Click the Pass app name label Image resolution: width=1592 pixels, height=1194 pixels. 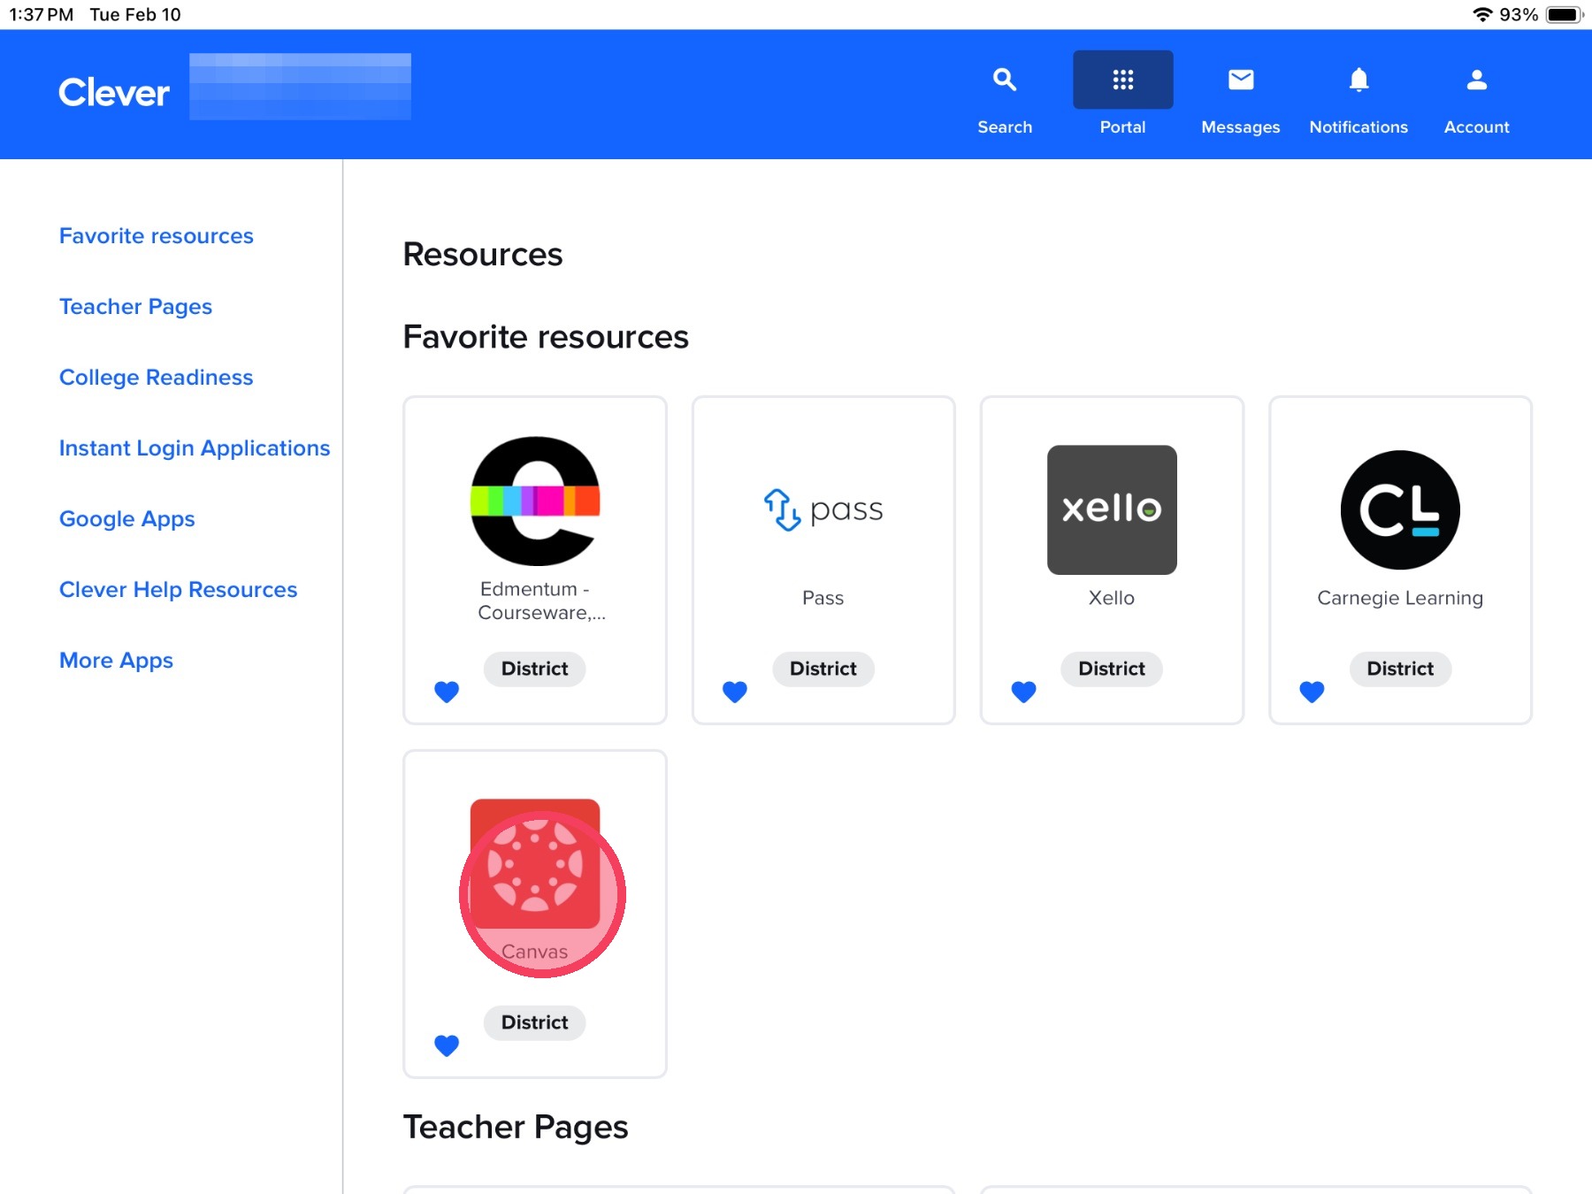(823, 598)
